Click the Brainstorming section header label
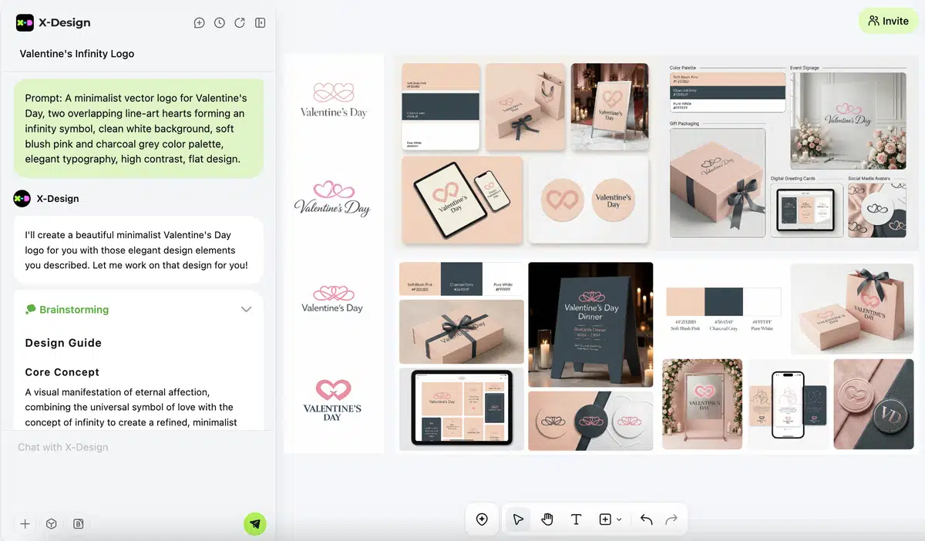Viewport: 925px width, 541px height. click(74, 310)
